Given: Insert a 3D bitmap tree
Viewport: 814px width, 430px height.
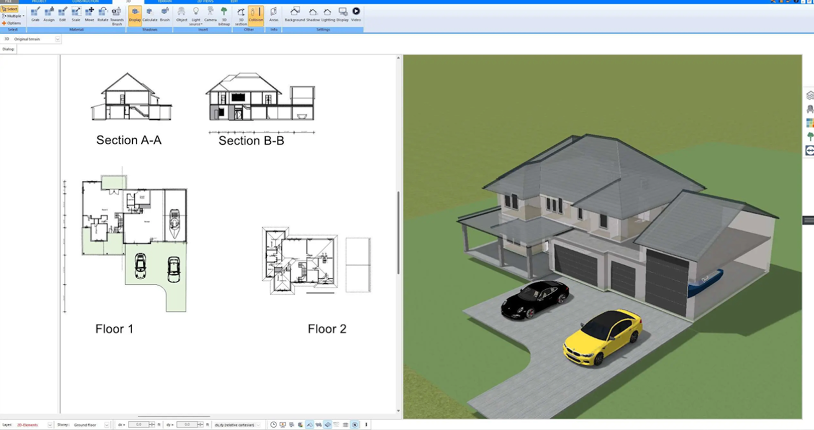Looking at the screenshot, I should pyautogui.click(x=224, y=16).
